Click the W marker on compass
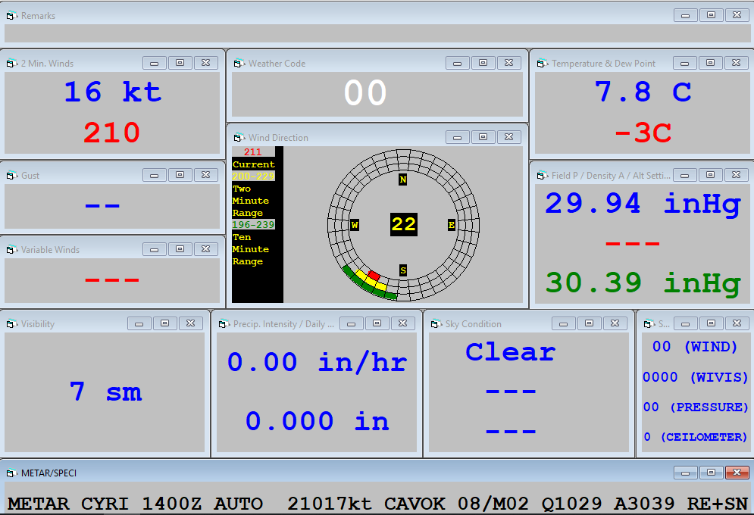754x515 pixels. click(x=355, y=225)
